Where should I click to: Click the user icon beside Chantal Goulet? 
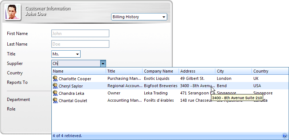coord(55,101)
